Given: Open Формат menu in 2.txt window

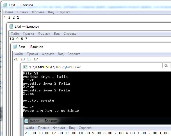Looking at the screenshot, I should tap(44, 34).
